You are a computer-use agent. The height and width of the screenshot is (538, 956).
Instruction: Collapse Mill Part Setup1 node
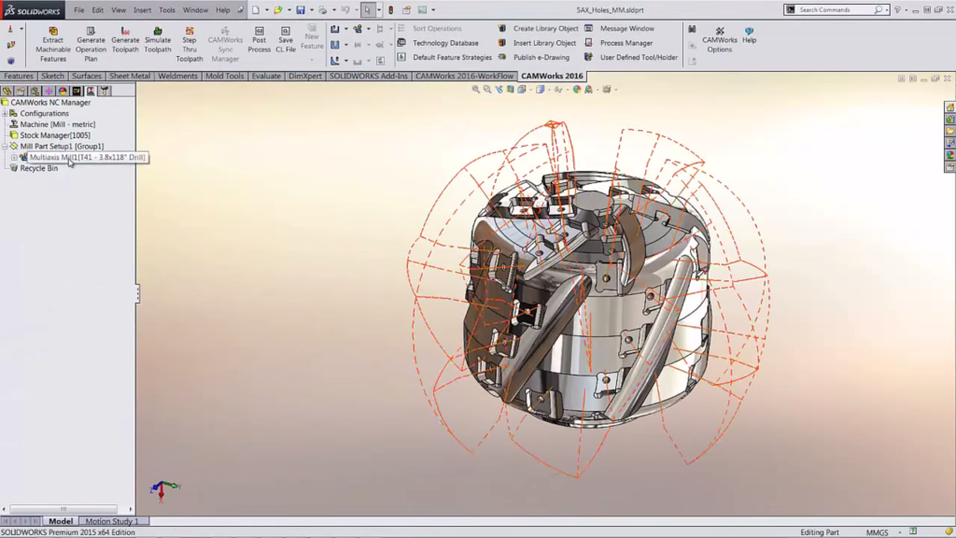click(x=5, y=147)
